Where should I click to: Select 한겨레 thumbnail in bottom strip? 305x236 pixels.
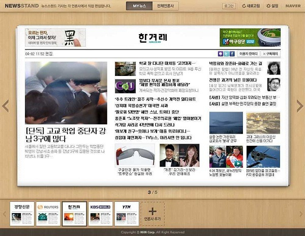pyautogui.click(x=74, y=214)
